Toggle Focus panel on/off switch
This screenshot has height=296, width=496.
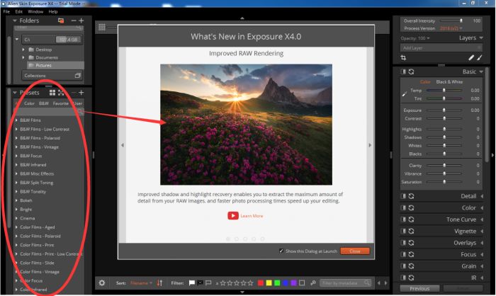pyautogui.click(x=403, y=254)
